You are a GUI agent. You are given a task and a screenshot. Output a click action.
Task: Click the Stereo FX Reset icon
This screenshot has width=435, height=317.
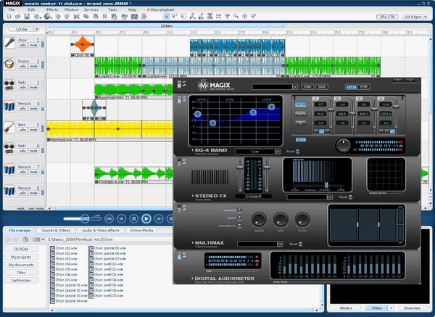(x=350, y=197)
